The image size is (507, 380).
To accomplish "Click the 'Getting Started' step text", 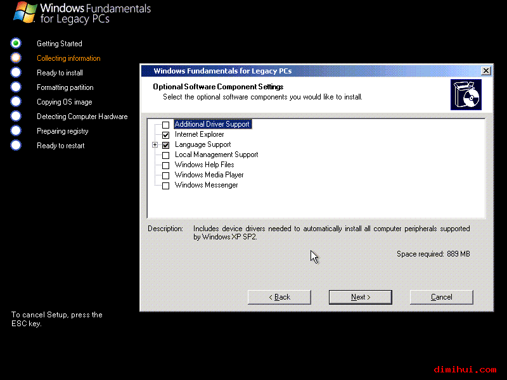I will [60, 44].
